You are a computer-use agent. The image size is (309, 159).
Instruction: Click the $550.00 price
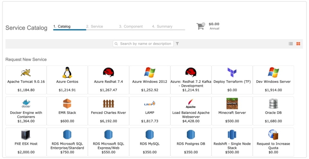pos(108,152)
